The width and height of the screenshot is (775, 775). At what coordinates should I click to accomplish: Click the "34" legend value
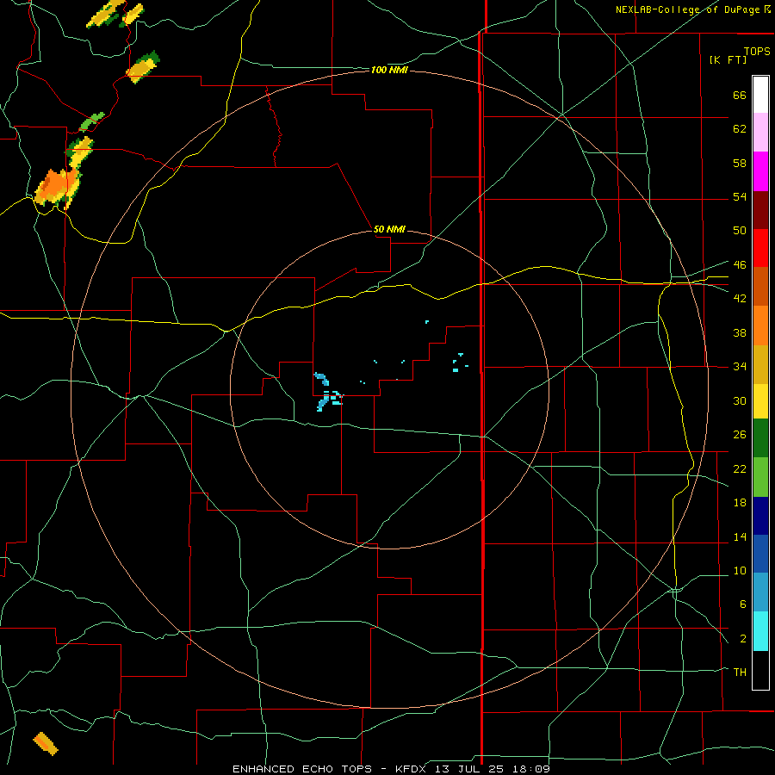pyautogui.click(x=740, y=366)
